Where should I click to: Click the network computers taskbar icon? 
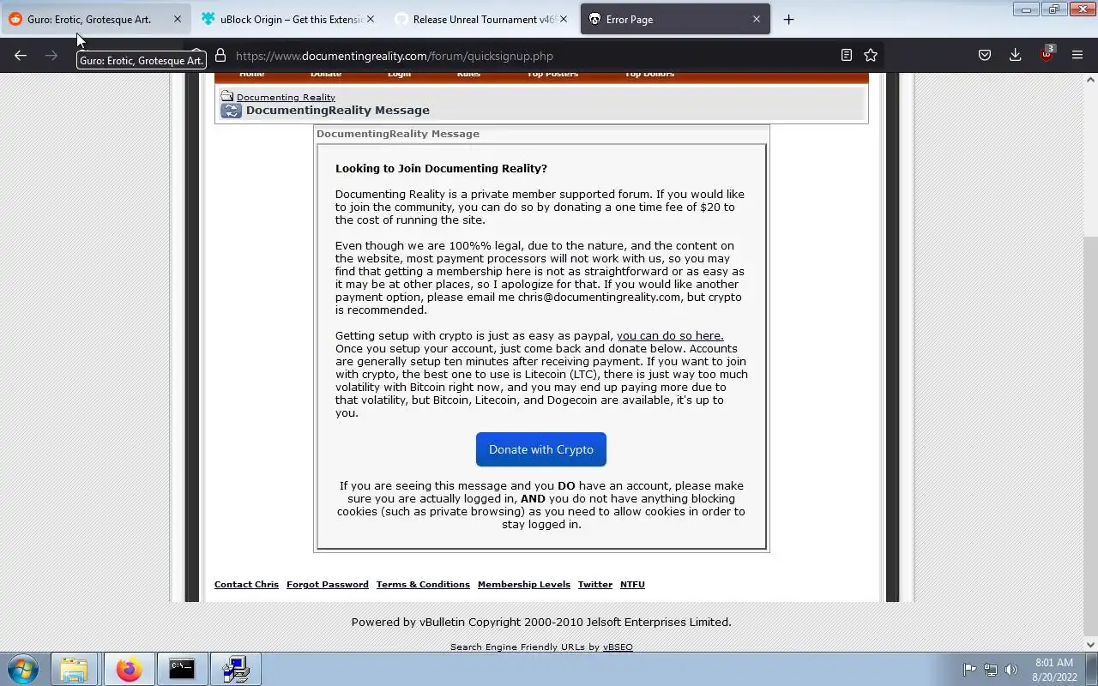click(x=235, y=669)
